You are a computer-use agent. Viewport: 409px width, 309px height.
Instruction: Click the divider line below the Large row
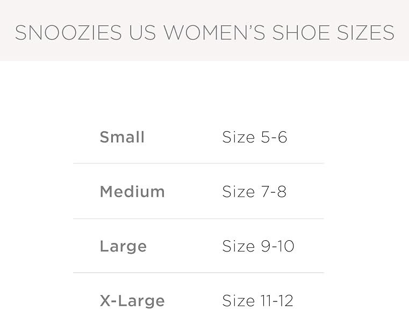(x=198, y=273)
